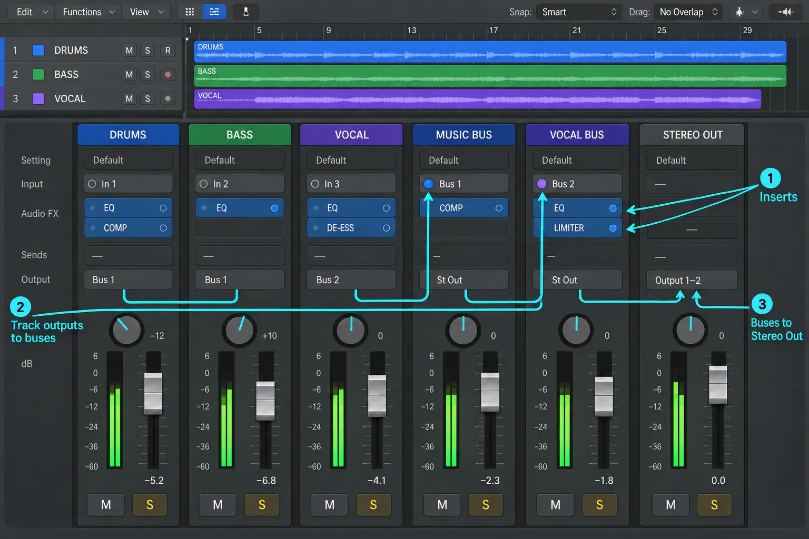Open the Drag dropdown set to No Overlap

689,12
